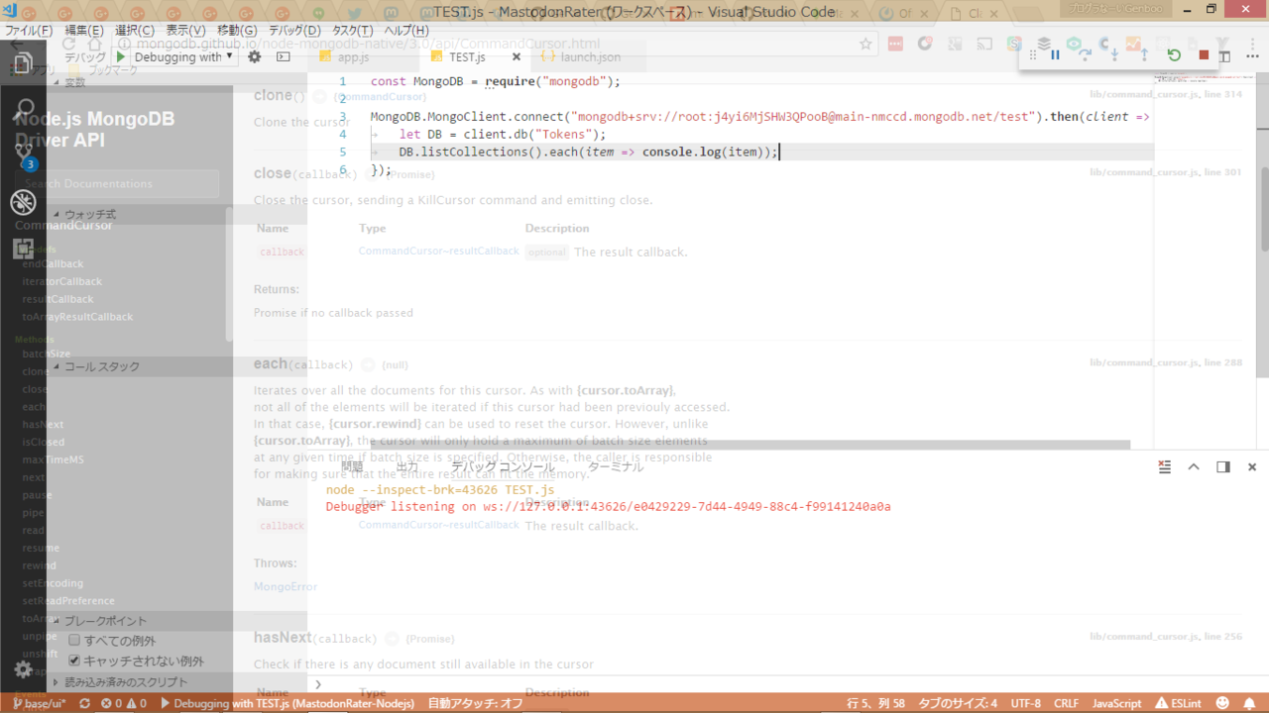Stop debugging with the red square
Viewport: 1269px width, 713px height.
pyautogui.click(x=1204, y=55)
